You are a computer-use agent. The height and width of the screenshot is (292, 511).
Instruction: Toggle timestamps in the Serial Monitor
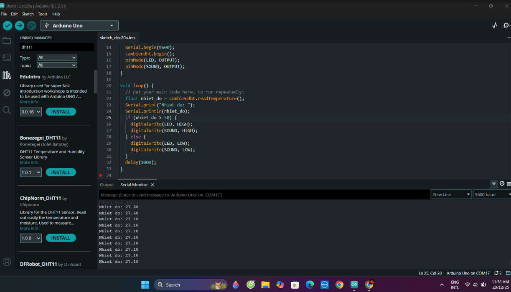tap(502, 184)
